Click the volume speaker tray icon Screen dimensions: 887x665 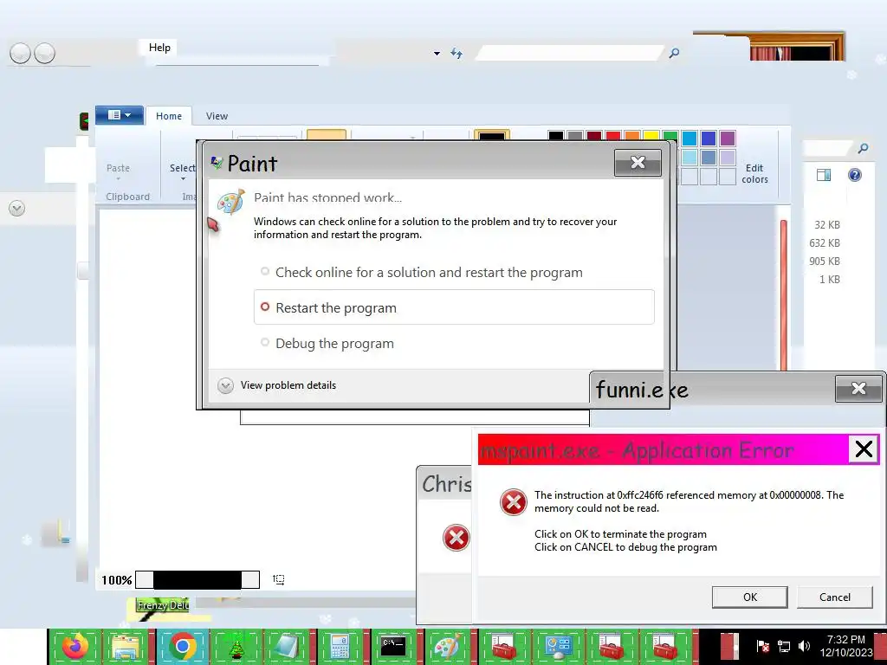[x=804, y=646]
